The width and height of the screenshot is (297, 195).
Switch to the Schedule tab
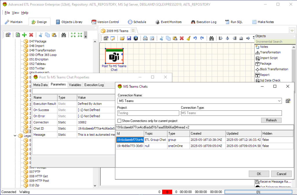137,22
